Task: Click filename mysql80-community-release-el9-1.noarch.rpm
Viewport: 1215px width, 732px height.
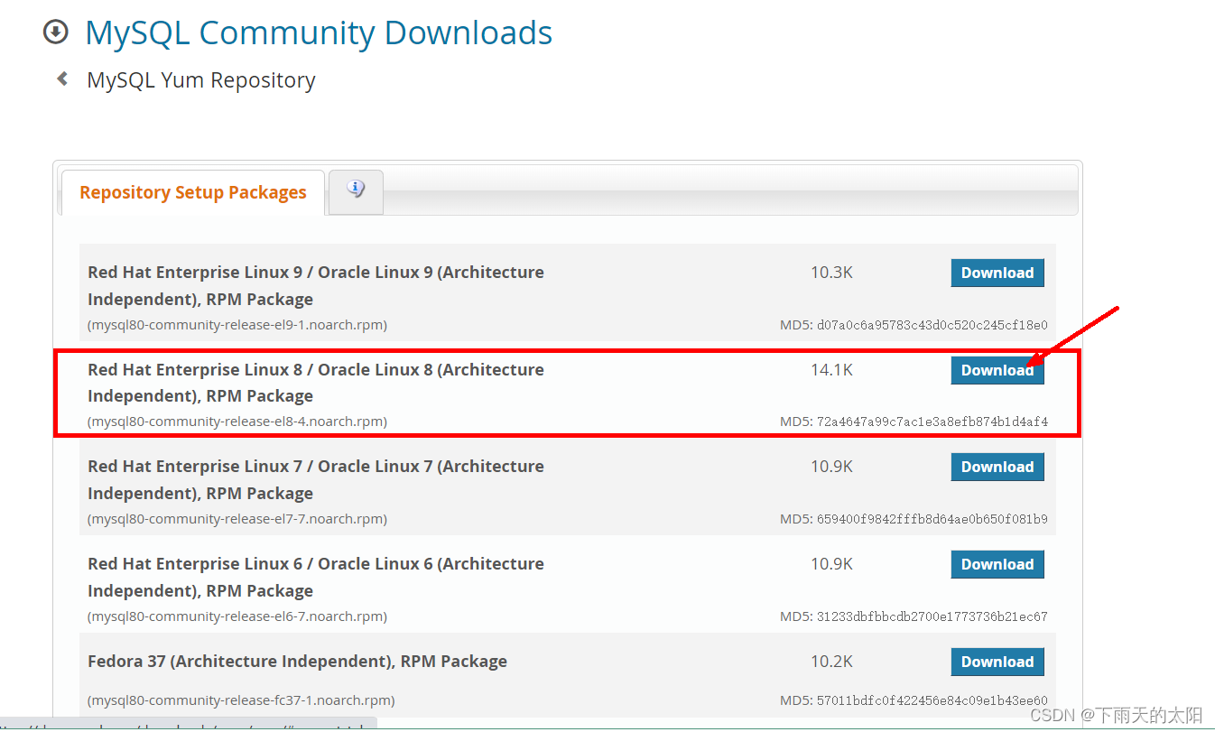Action: [x=237, y=325]
